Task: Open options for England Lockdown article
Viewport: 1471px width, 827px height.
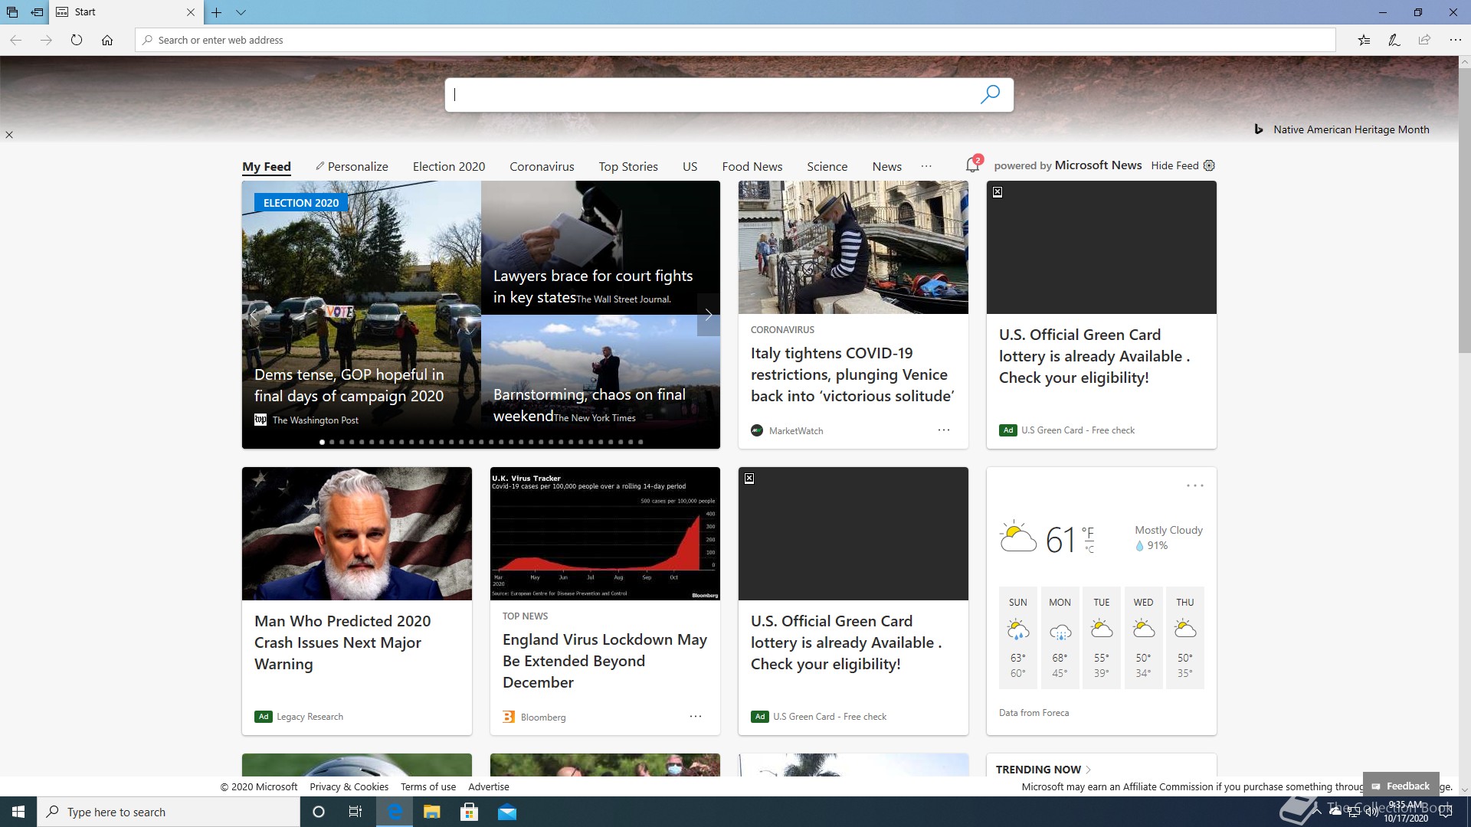Action: [x=696, y=717]
